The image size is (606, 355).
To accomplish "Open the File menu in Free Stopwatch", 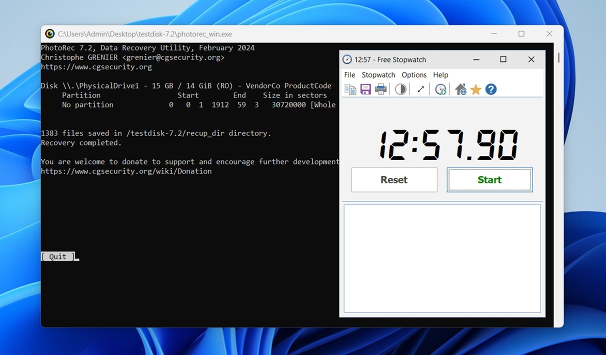I will coord(349,75).
